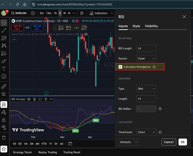Image resolution: width=193 pixels, height=156 pixels.
Task: Select the brush drawing tool
Action: point(4,61)
